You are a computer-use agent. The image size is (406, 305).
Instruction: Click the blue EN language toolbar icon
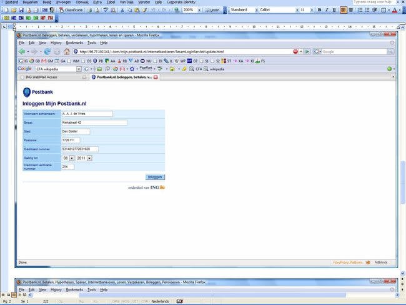[x=21, y=18]
